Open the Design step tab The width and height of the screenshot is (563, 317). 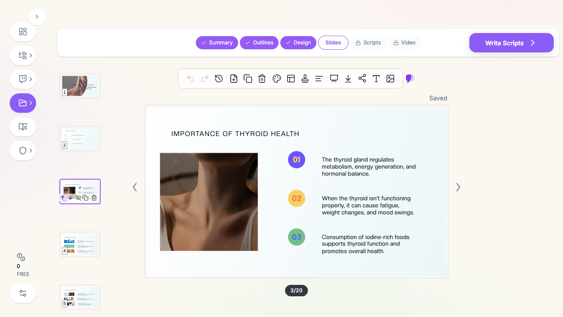(x=298, y=43)
